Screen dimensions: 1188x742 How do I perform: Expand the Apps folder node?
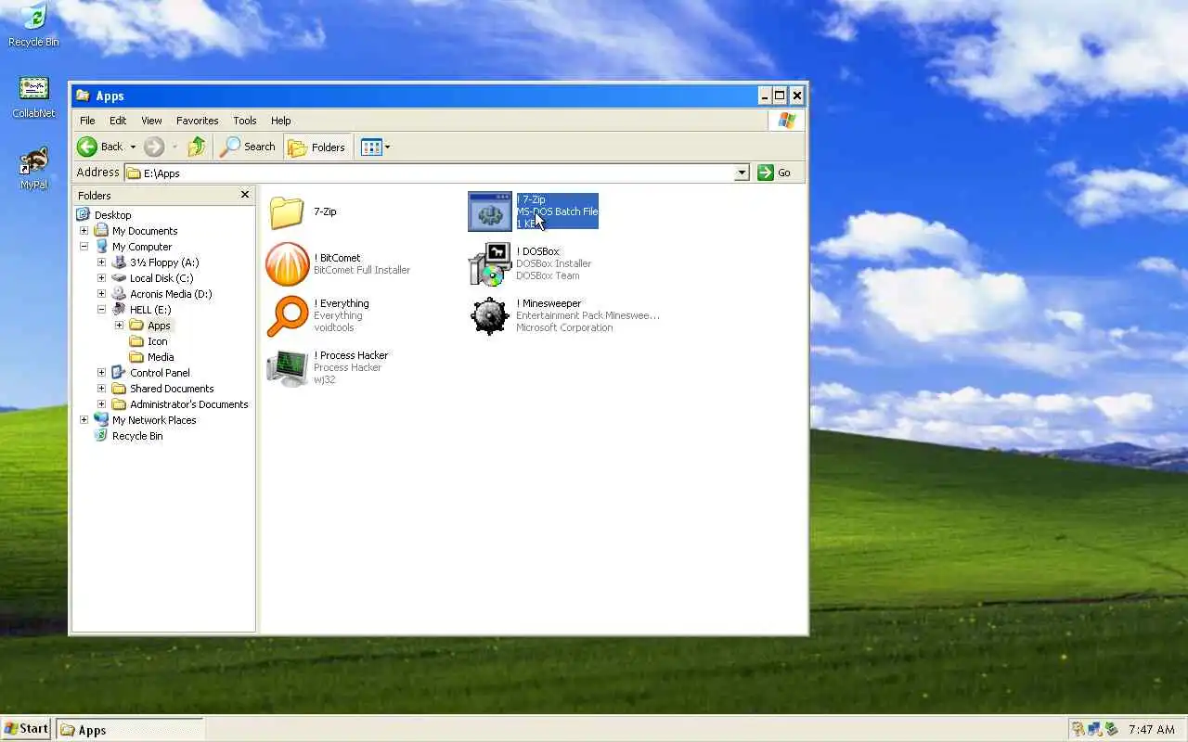[x=119, y=326]
